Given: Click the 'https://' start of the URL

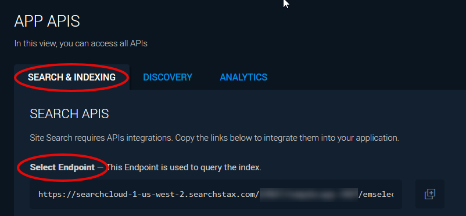Looking at the screenshot, I should (x=57, y=195).
